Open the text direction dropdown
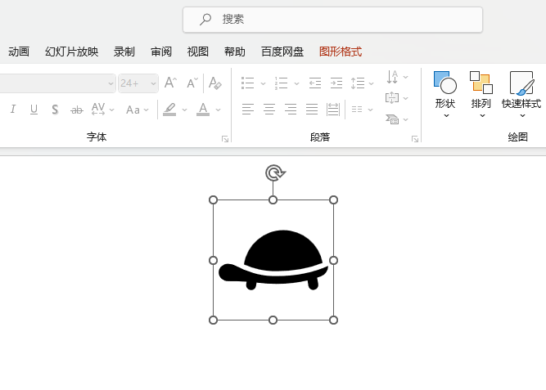Image resolution: width=546 pixels, height=390 pixels. [397, 77]
